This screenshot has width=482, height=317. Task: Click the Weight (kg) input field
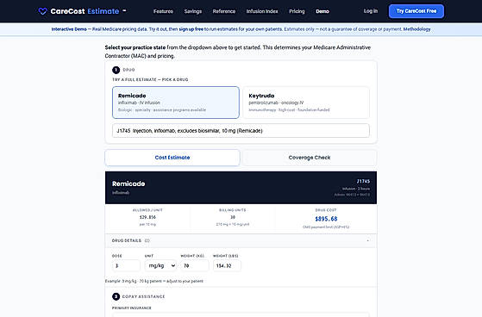point(195,265)
